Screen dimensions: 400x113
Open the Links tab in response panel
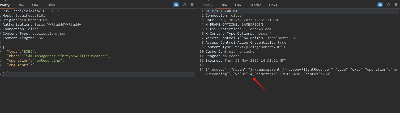coord(273,5)
